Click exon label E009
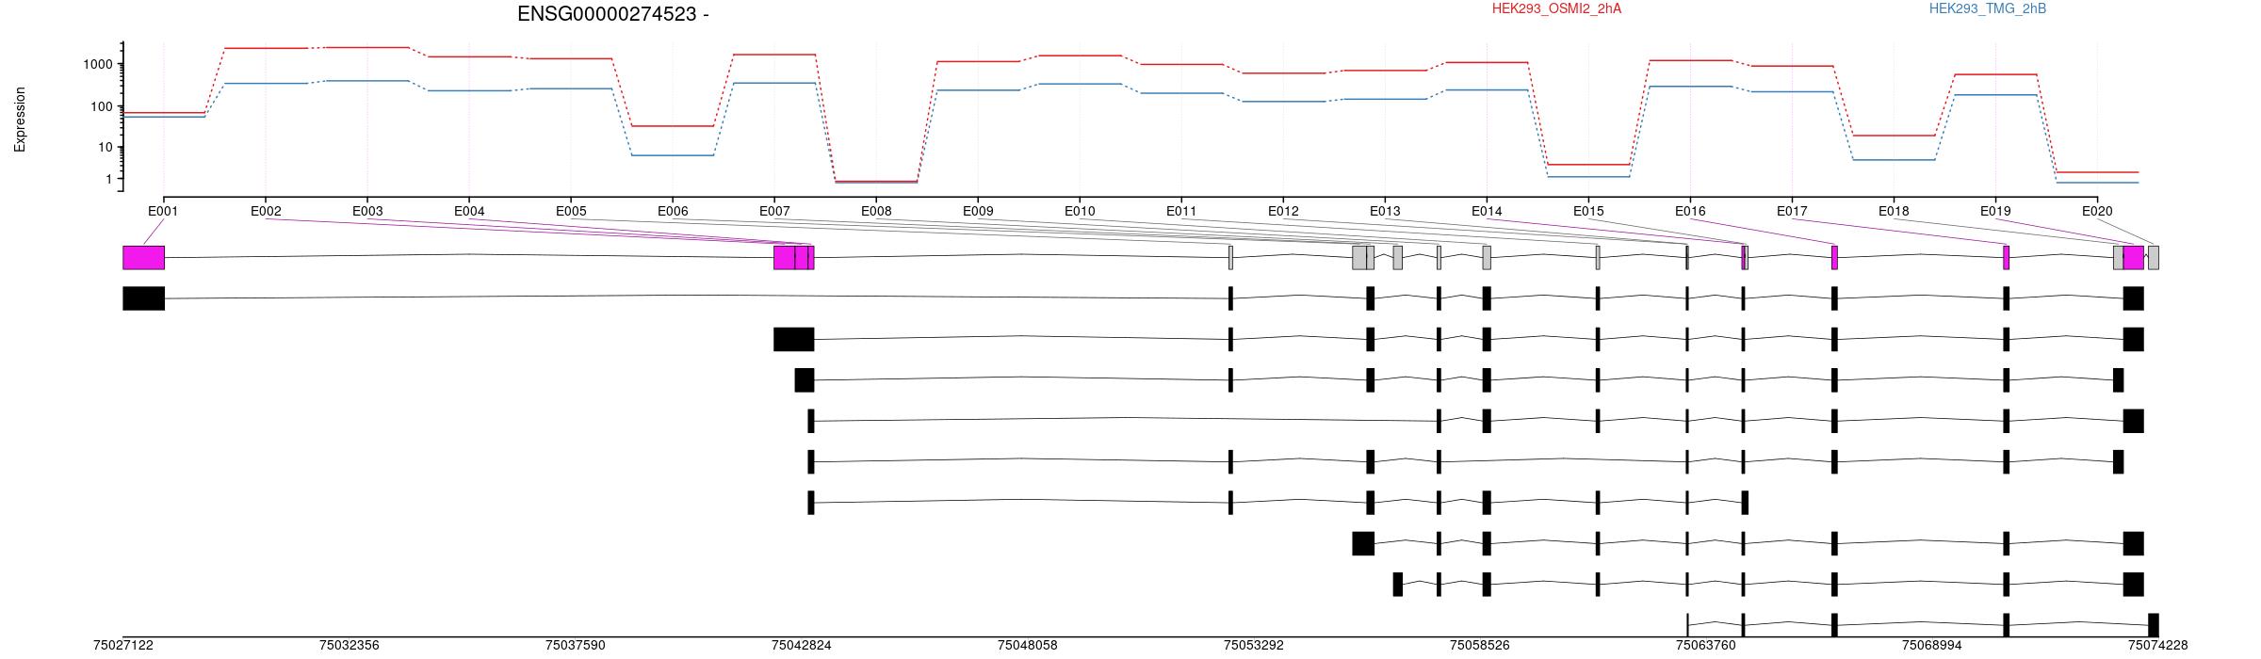2261x659 pixels. pos(978,212)
